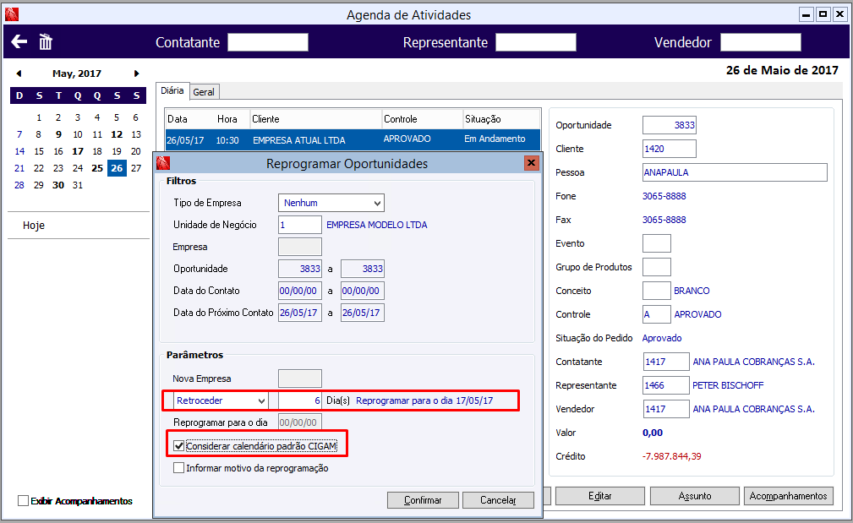
Task: Go to previous month in calendar
Action: pyautogui.click(x=19, y=74)
